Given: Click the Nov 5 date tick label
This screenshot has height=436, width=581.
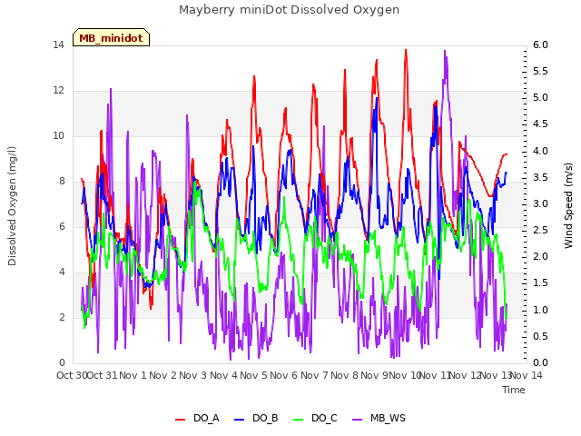Looking at the screenshot, I should 253,375.
